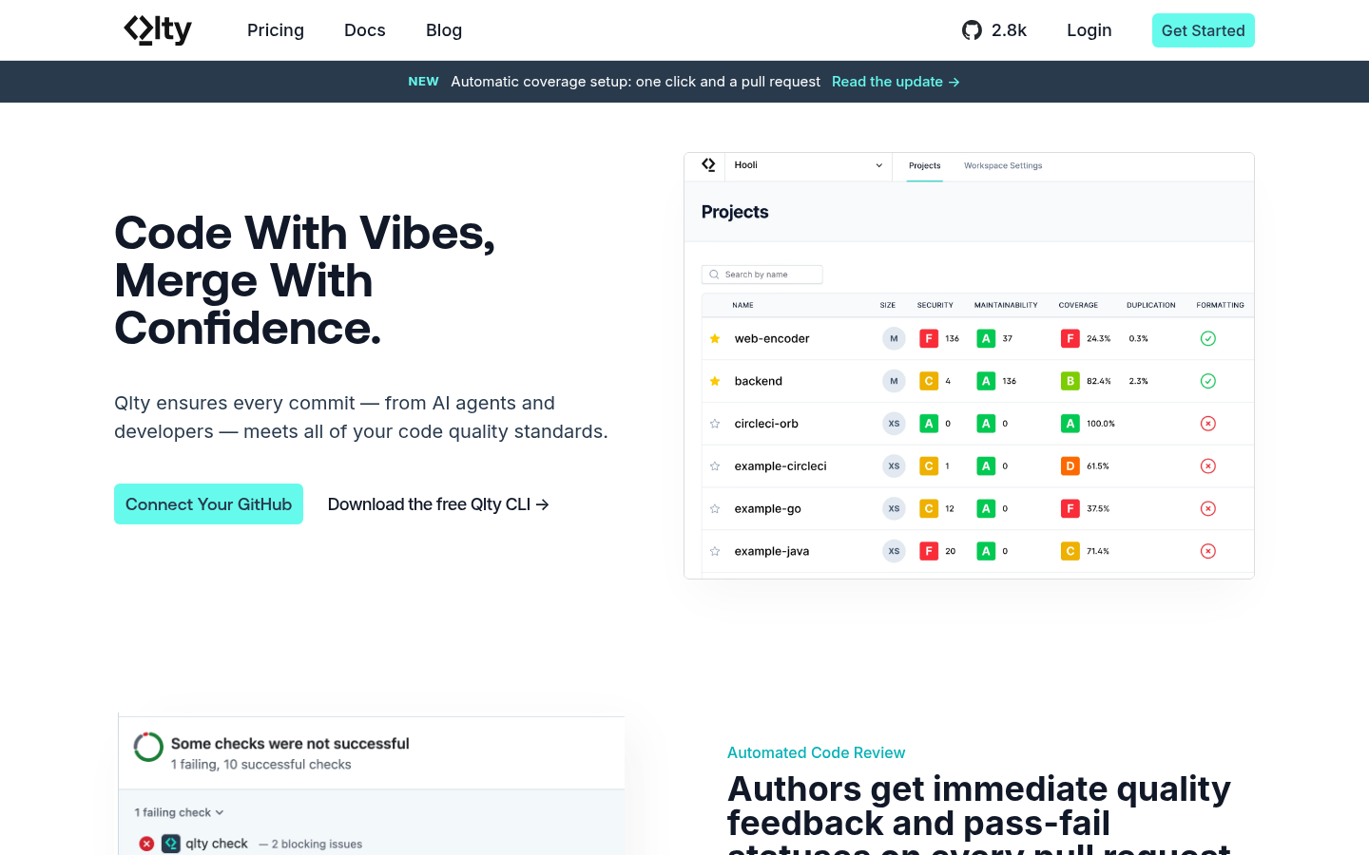Click the Coverage column header
The image size is (1369, 855).
[x=1078, y=305]
